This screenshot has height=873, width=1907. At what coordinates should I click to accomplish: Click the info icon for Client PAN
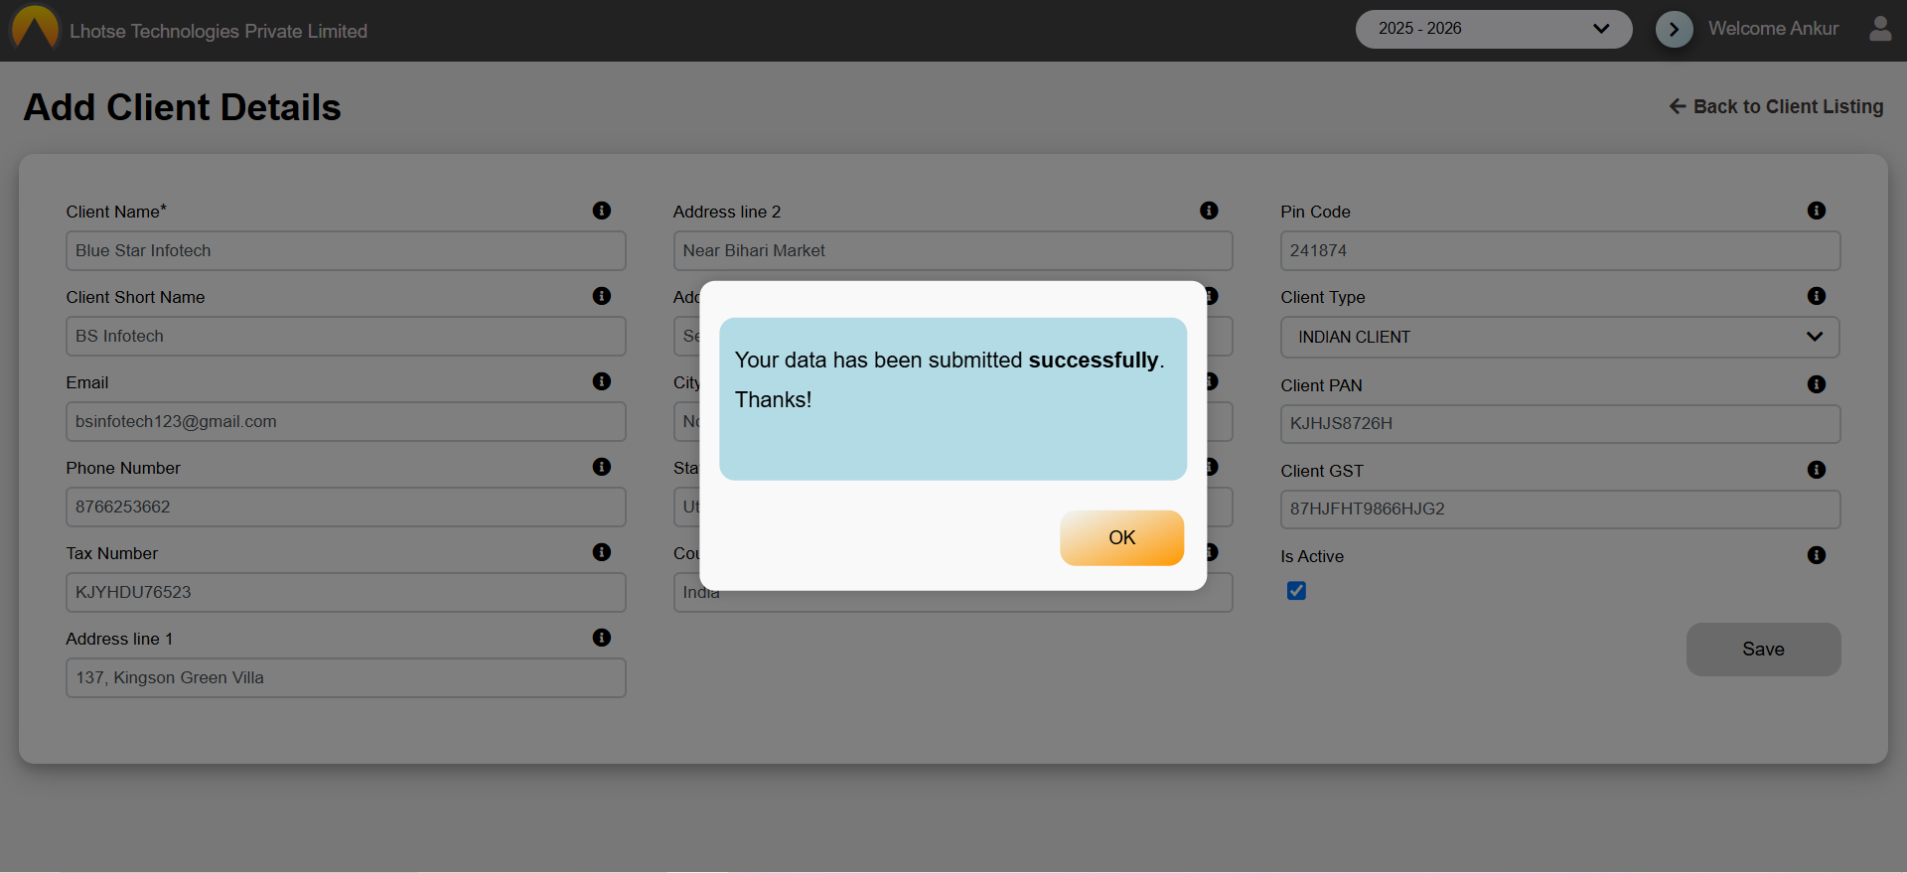click(1817, 384)
